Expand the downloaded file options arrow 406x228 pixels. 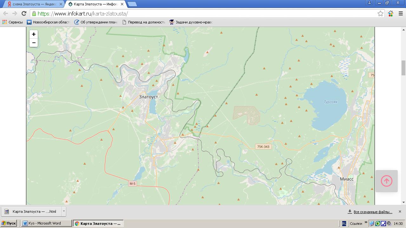[64, 211]
